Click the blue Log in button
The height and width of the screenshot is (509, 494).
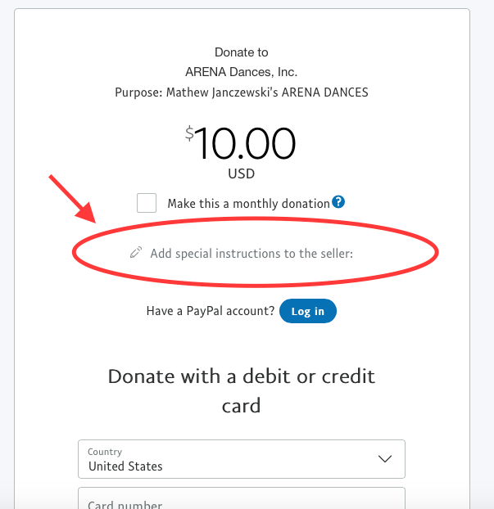coord(308,311)
